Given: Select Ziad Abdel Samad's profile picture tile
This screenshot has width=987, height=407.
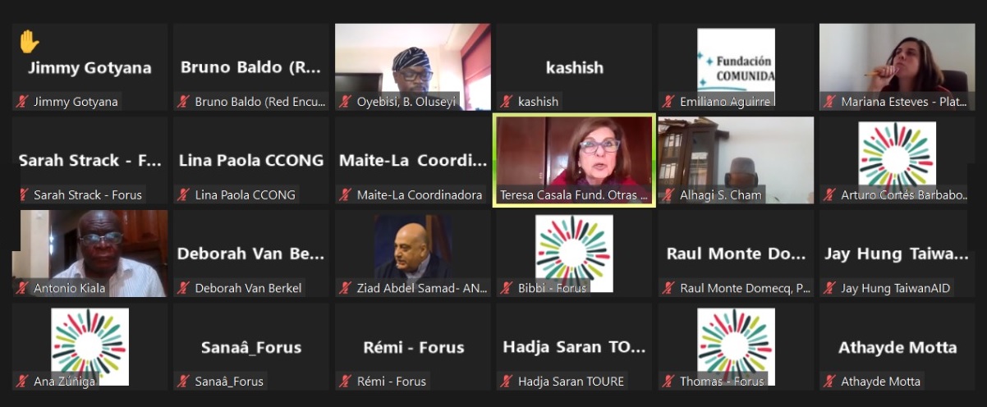Looking at the screenshot, I should pos(412,254).
